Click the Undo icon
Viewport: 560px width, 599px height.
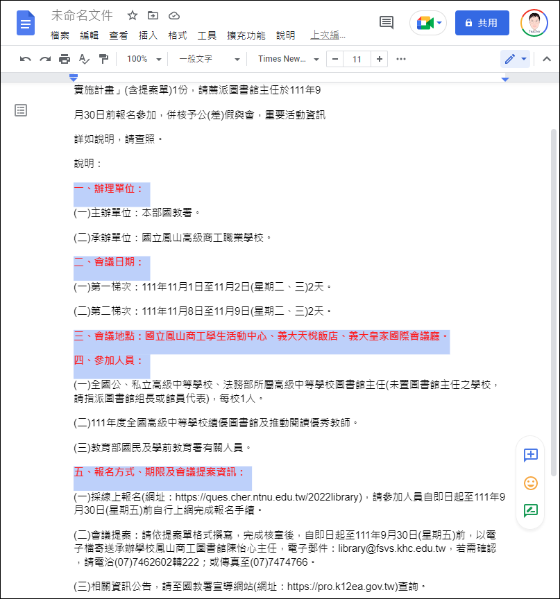pos(25,59)
